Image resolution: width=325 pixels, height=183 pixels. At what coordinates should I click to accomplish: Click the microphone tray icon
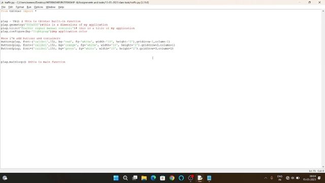(272, 178)
